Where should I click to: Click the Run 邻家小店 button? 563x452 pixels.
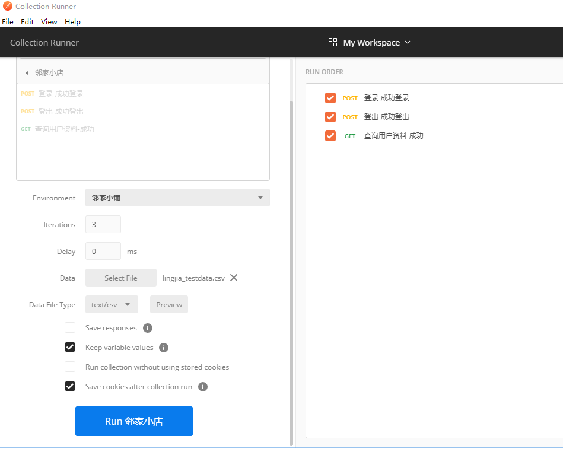(x=133, y=421)
